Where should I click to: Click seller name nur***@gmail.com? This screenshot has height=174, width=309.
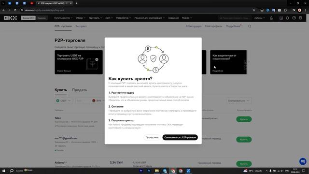[66, 138]
